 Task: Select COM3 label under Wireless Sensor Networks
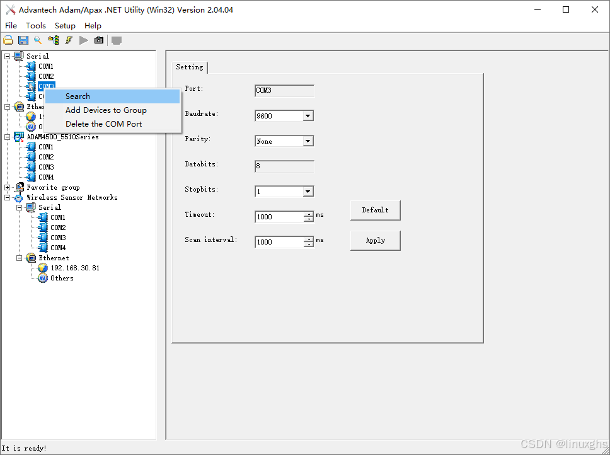pyautogui.click(x=58, y=238)
